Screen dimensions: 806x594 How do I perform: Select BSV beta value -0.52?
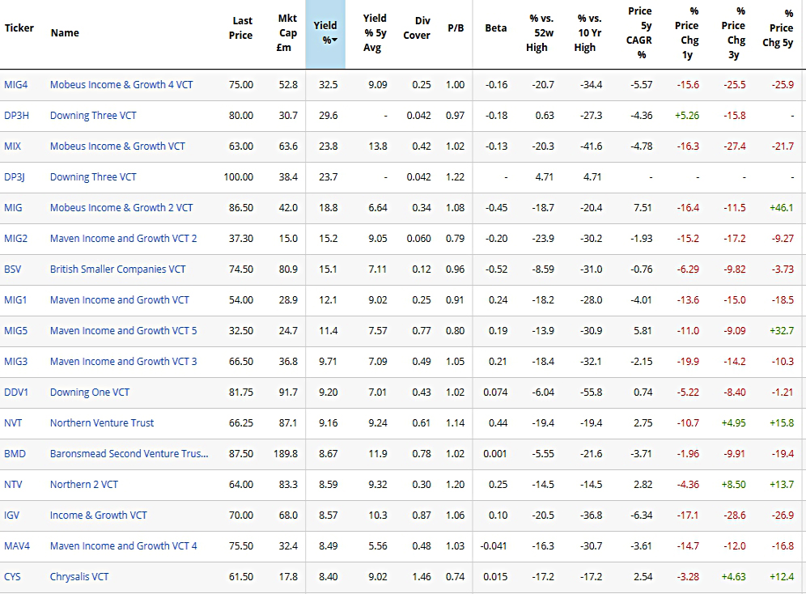pyautogui.click(x=496, y=269)
